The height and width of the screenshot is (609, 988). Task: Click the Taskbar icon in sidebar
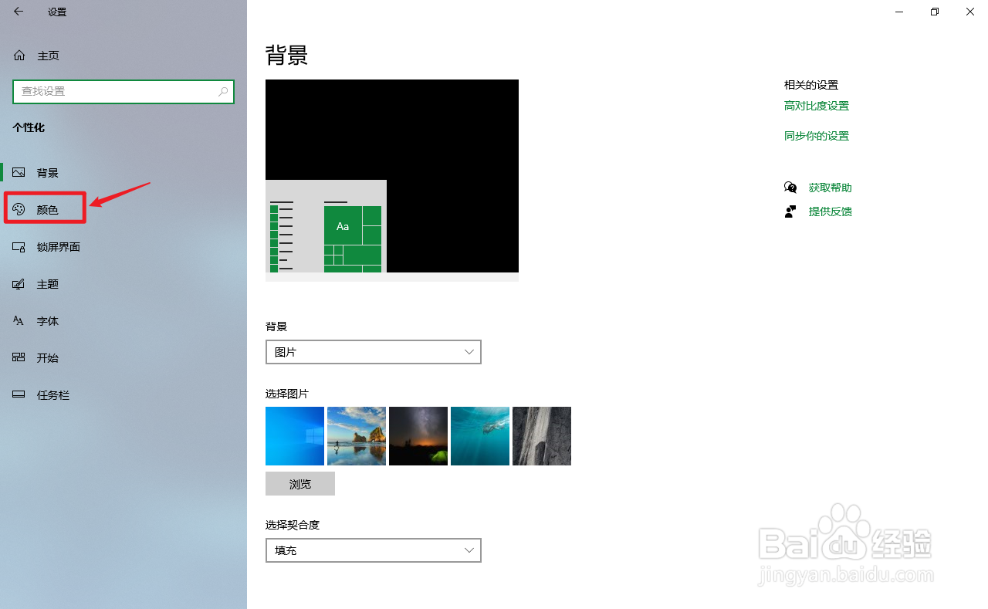19,394
